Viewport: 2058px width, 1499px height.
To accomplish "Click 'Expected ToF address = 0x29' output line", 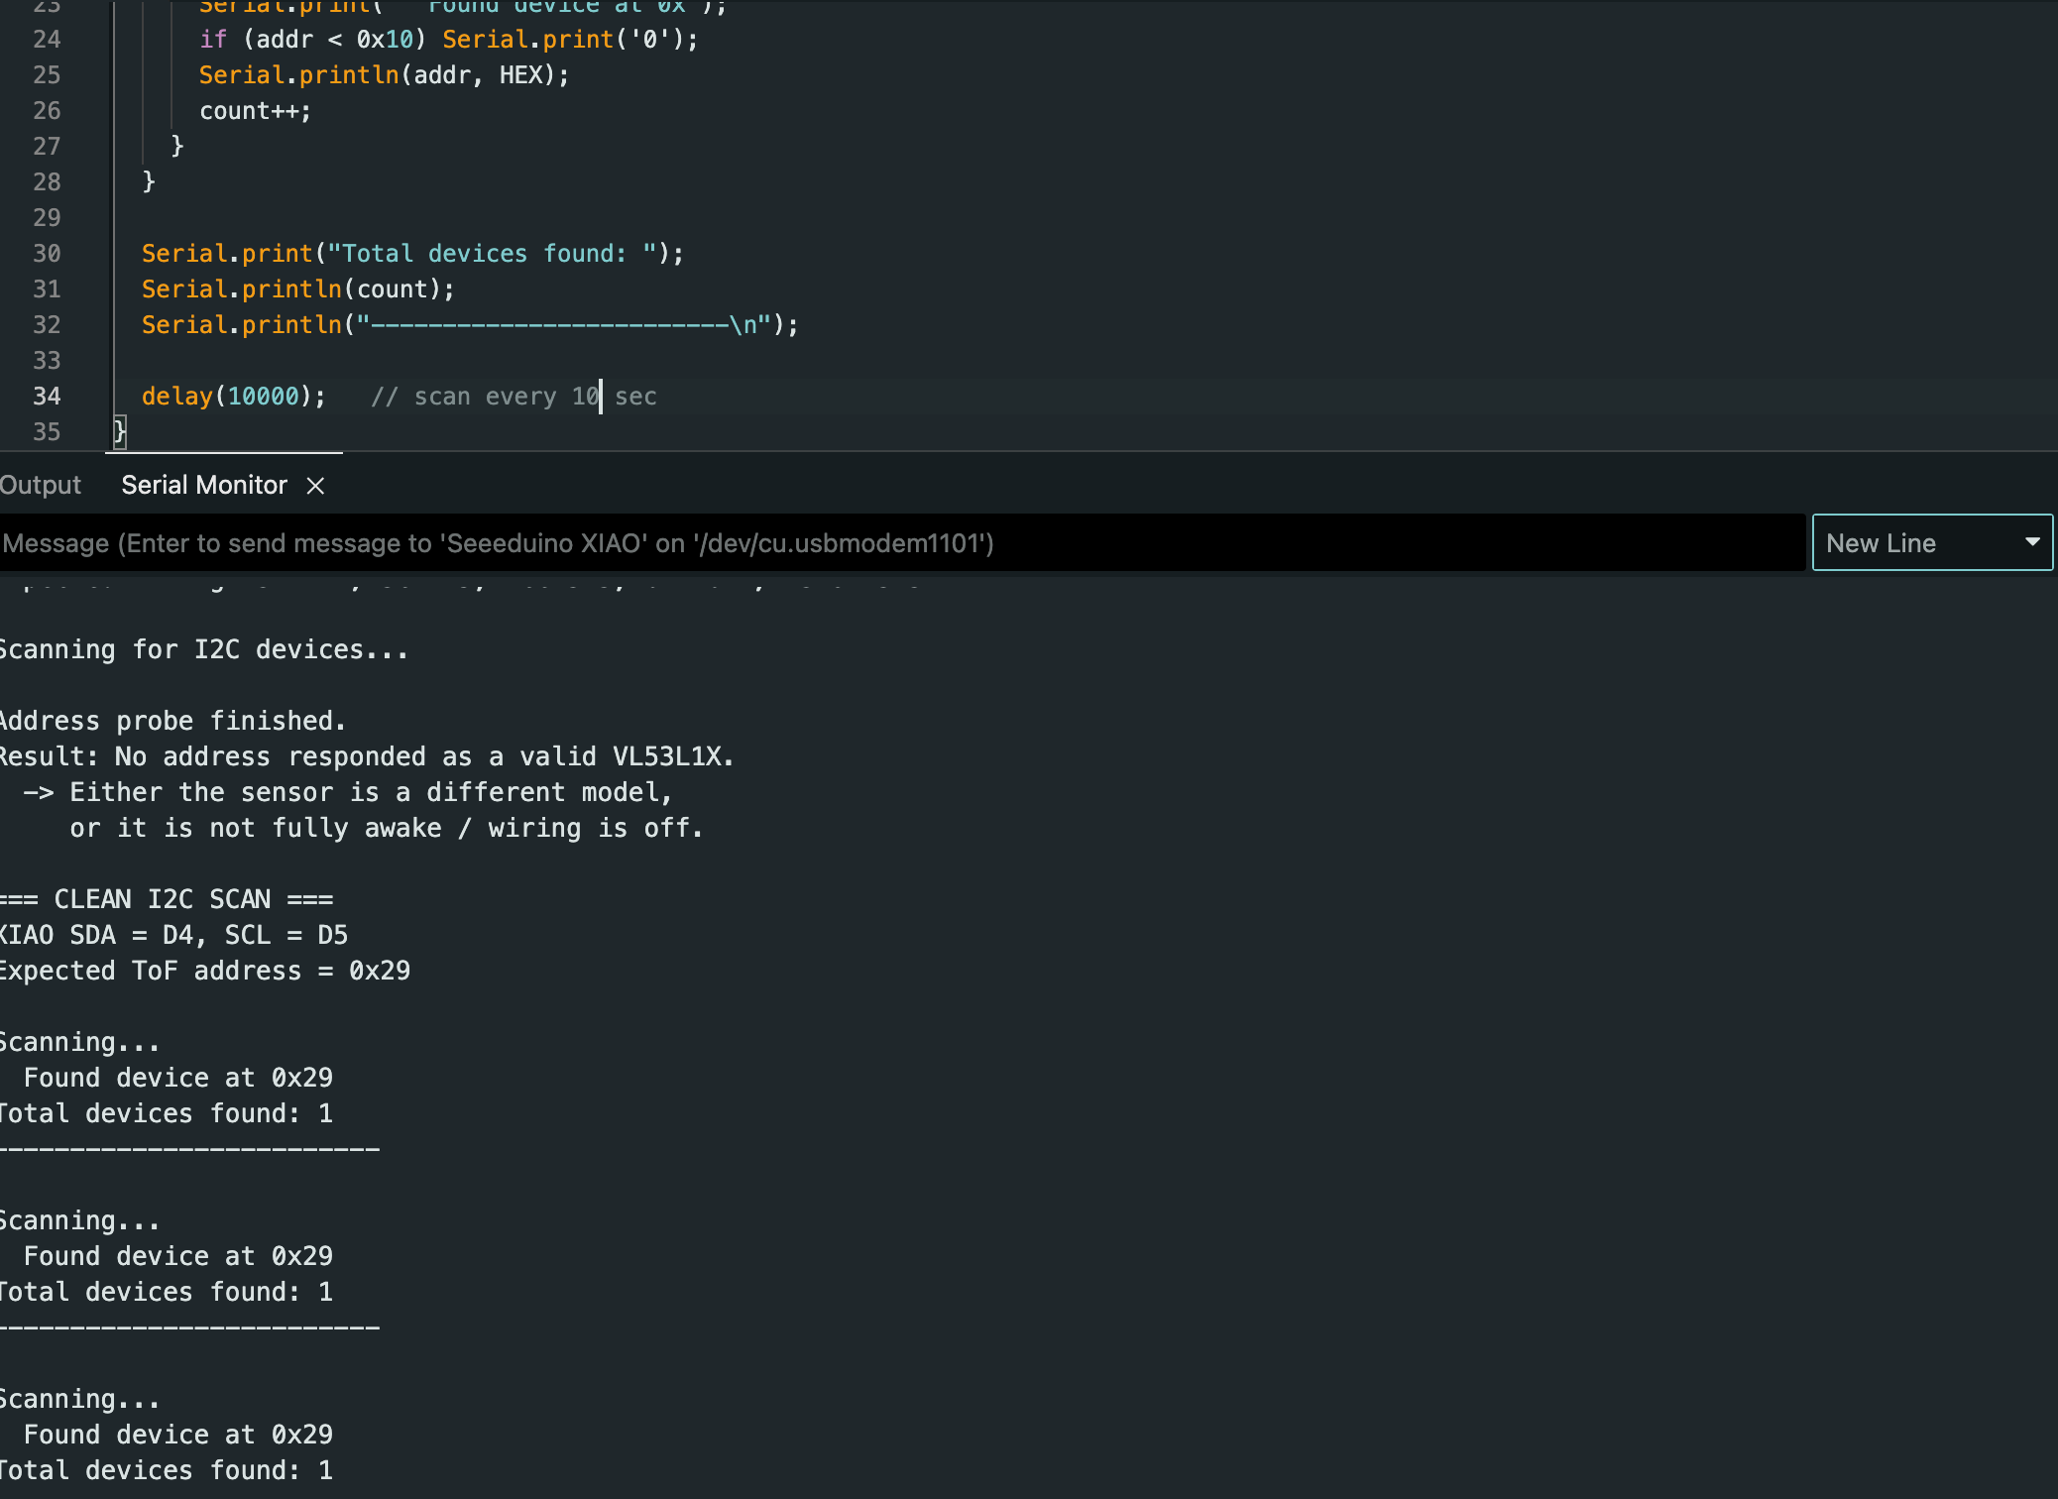I will (204, 971).
